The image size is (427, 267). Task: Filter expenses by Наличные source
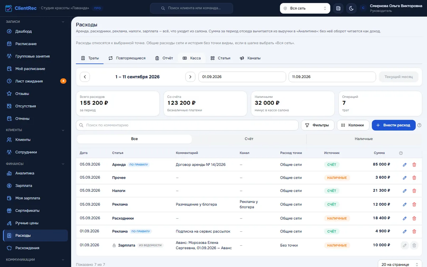coord(364,139)
